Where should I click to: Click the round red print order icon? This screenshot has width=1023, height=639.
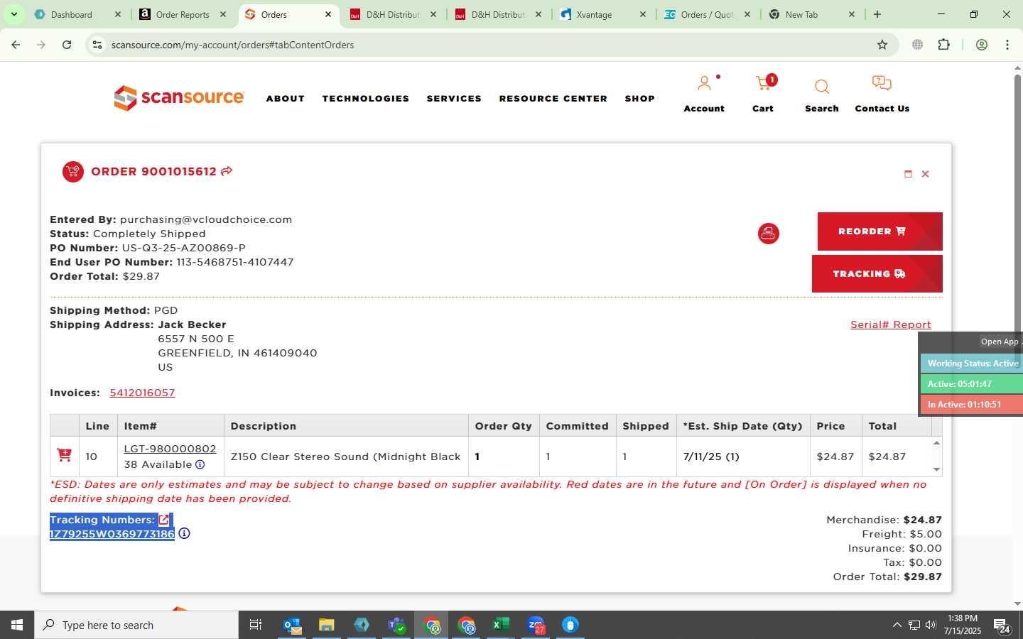click(768, 233)
